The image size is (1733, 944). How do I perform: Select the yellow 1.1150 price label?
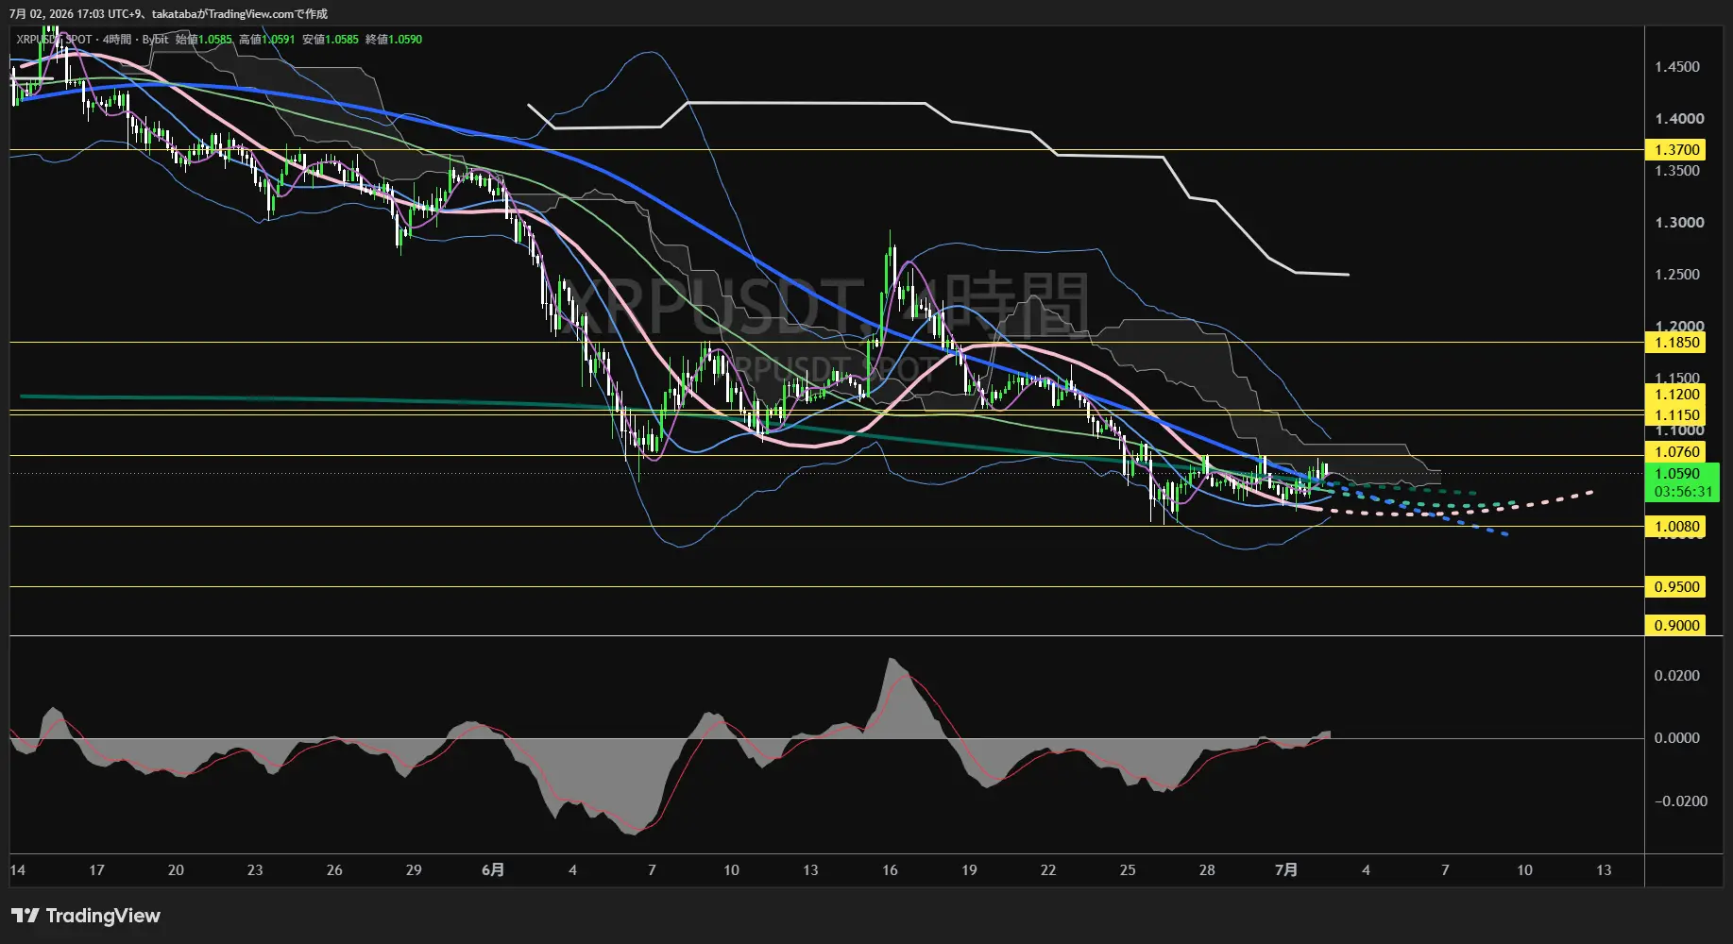(1676, 415)
